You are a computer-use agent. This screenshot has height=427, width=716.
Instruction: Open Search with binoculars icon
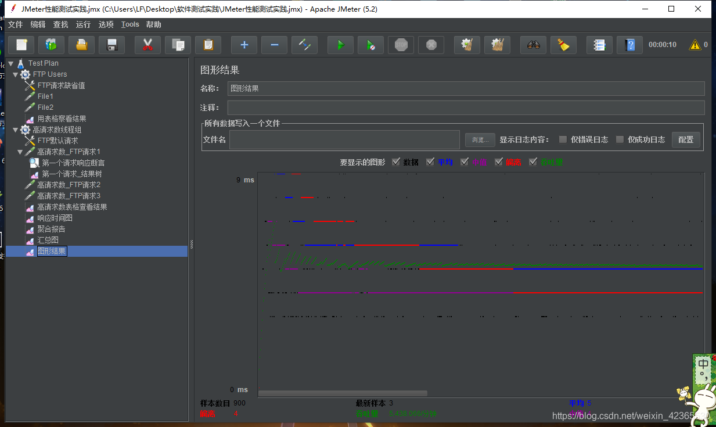534,45
